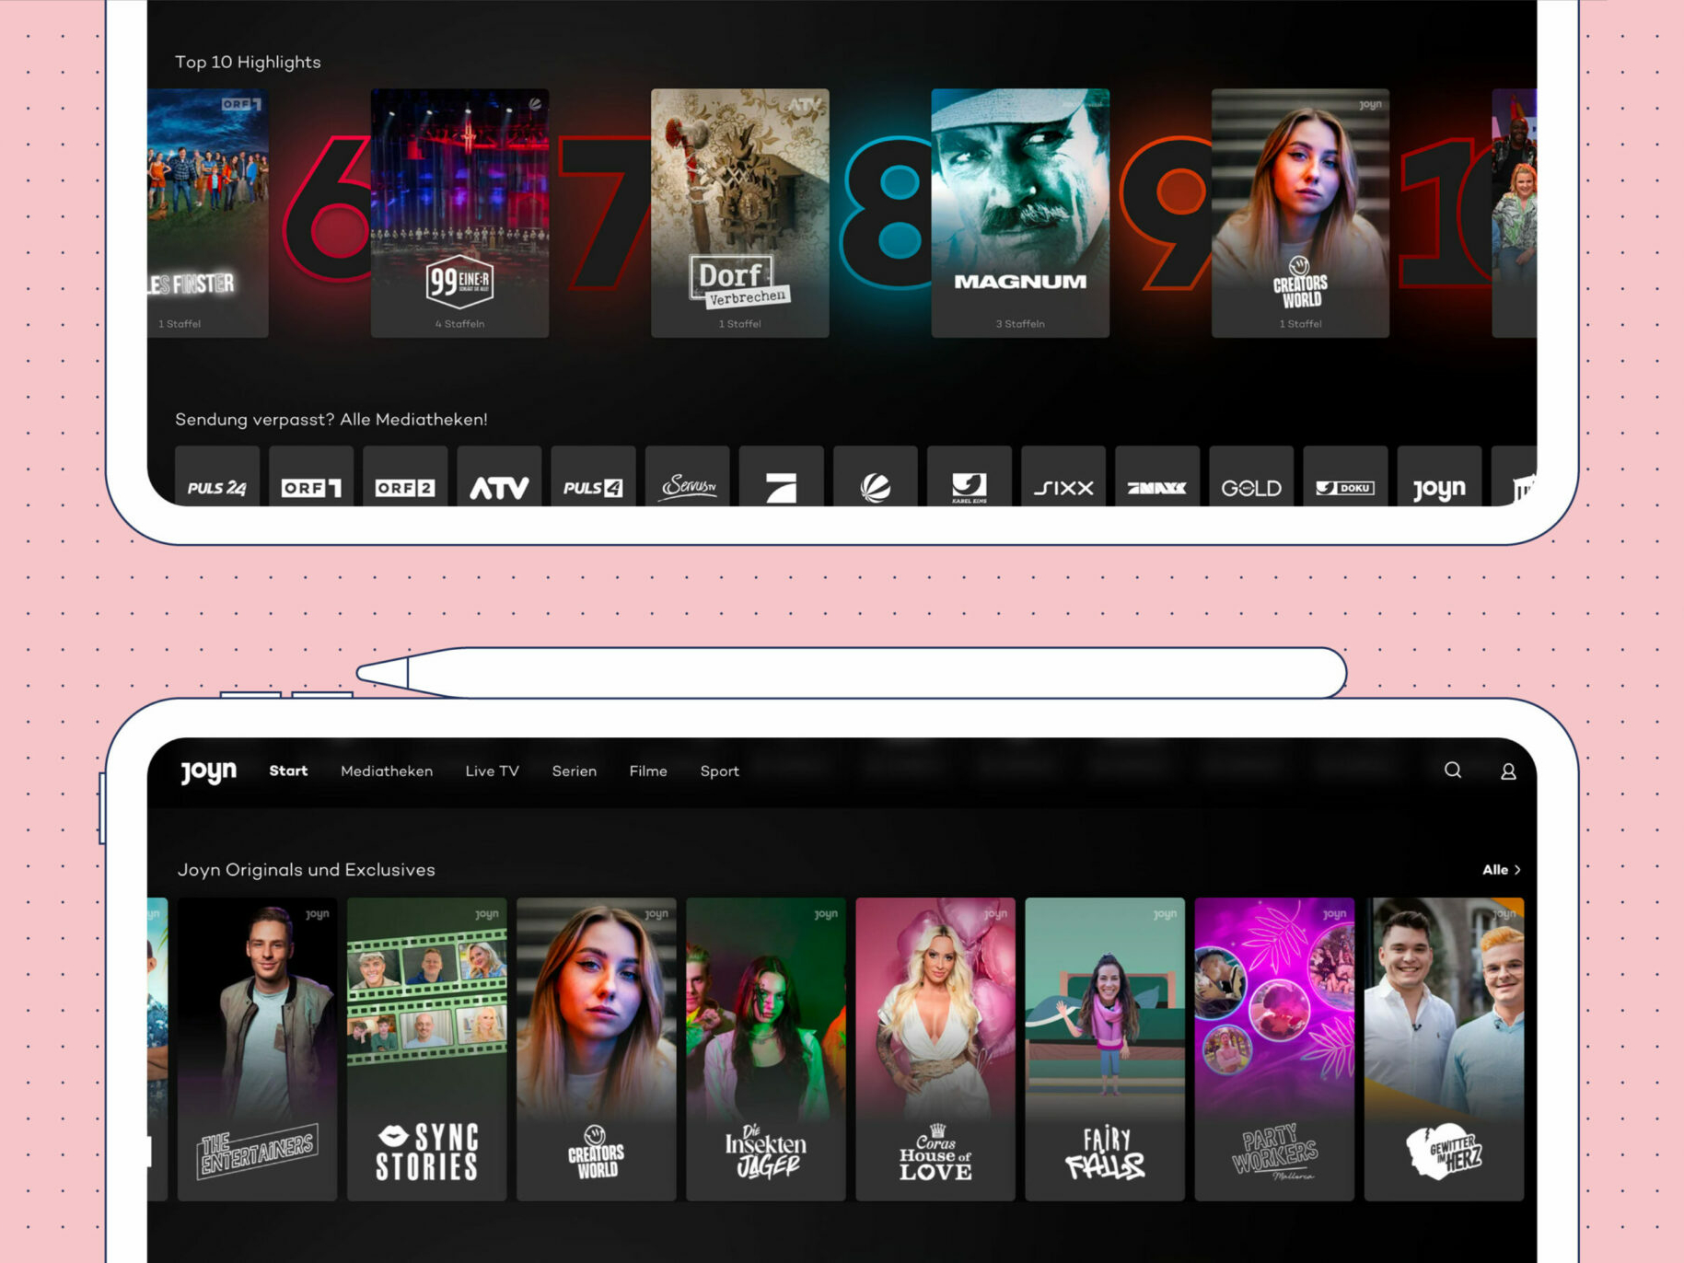Open the ORF 1 Mediathek tile
This screenshot has height=1263, width=1684.
coord(311,477)
